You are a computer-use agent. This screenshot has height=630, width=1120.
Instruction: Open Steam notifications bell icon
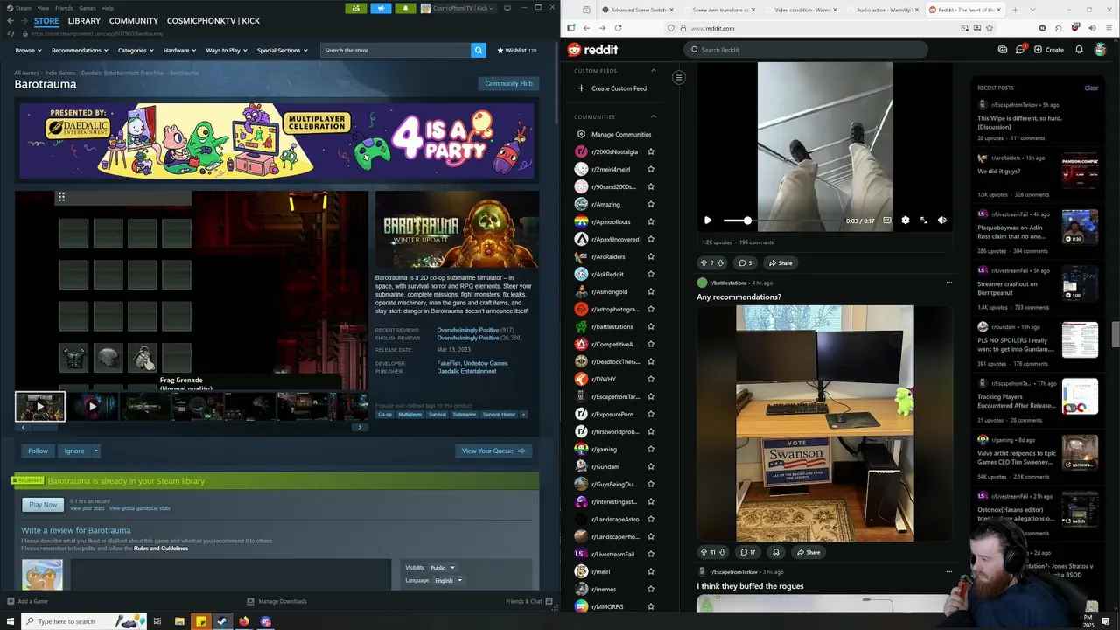pos(405,8)
